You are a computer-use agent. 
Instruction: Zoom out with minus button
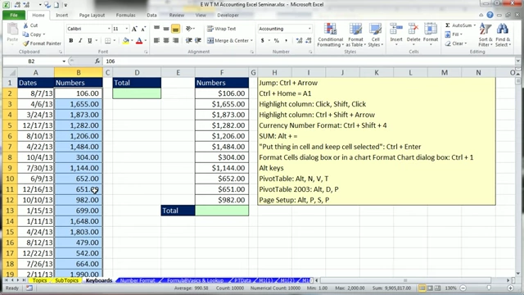[463, 288]
